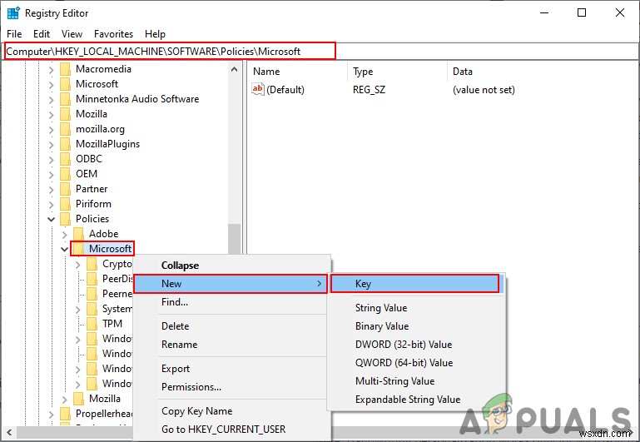The image size is (640, 442).
Task: Click the mozilla.org folder icon
Action: 65,129
